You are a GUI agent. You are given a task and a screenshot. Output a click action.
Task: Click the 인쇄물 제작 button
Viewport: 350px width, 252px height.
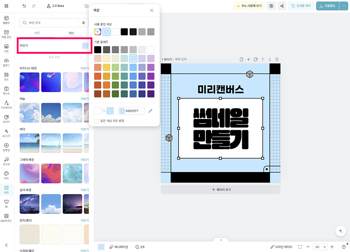point(301,6)
